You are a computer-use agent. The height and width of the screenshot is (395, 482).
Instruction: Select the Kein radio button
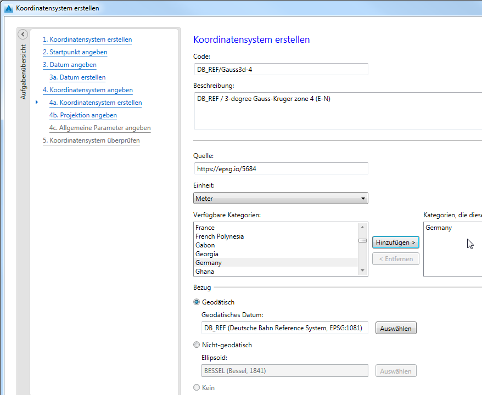click(x=197, y=388)
